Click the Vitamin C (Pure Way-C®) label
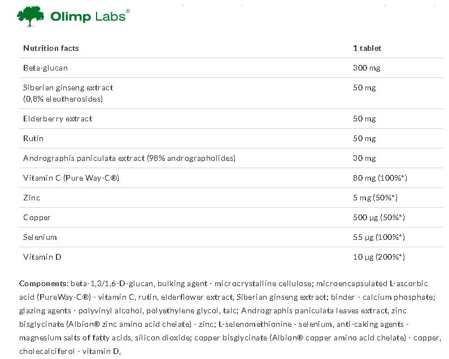The height and width of the screenshot is (359, 449). pyautogui.click(x=71, y=178)
